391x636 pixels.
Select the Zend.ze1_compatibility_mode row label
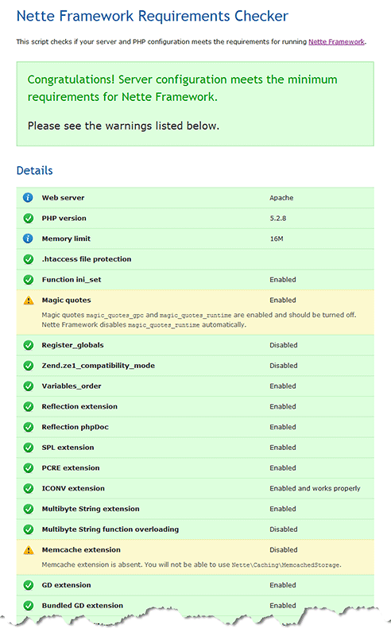(x=99, y=366)
